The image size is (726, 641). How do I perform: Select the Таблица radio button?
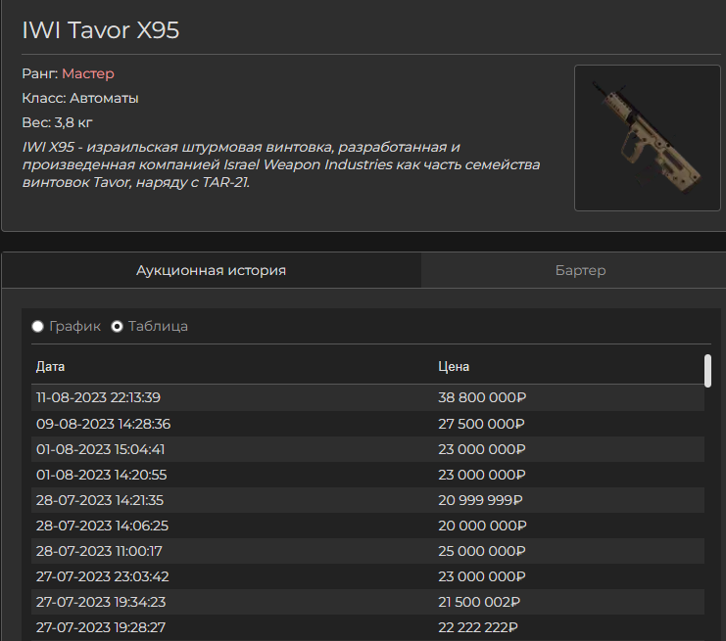click(x=118, y=327)
